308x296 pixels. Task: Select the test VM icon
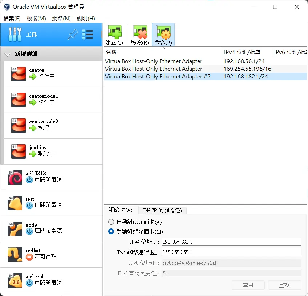[15, 203]
